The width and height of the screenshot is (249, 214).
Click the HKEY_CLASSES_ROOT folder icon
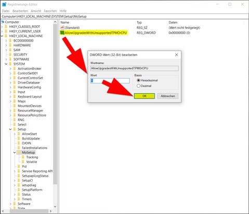point(6,26)
